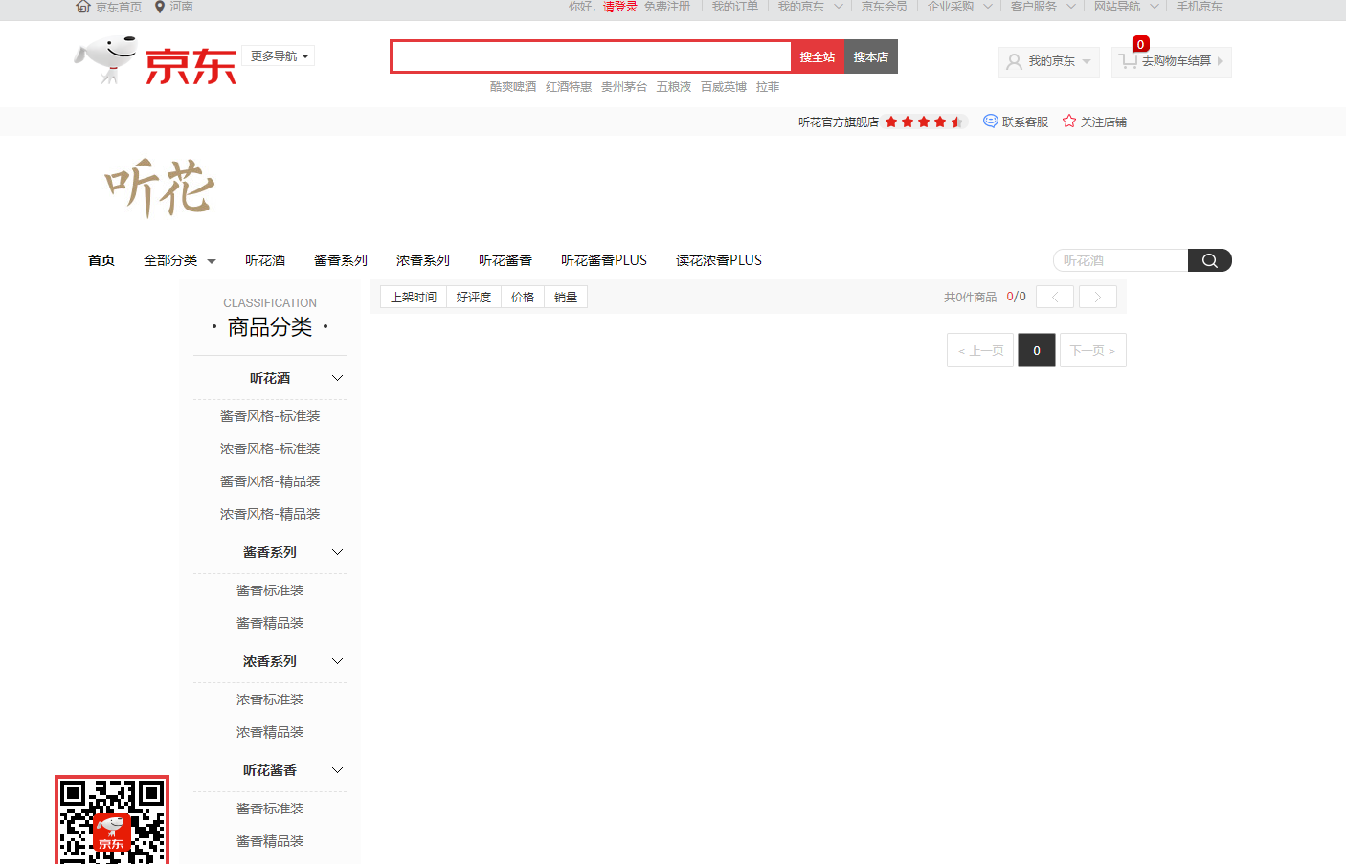1346x864 pixels.
Task: Click the 上一页 pagination button
Action: tap(980, 350)
